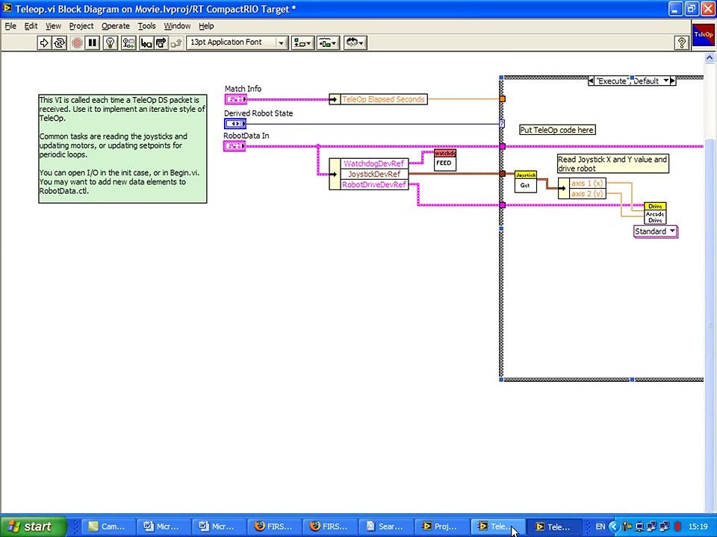Open the Reorder dropdown
This screenshot has width=717, height=537.
(355, 43)
